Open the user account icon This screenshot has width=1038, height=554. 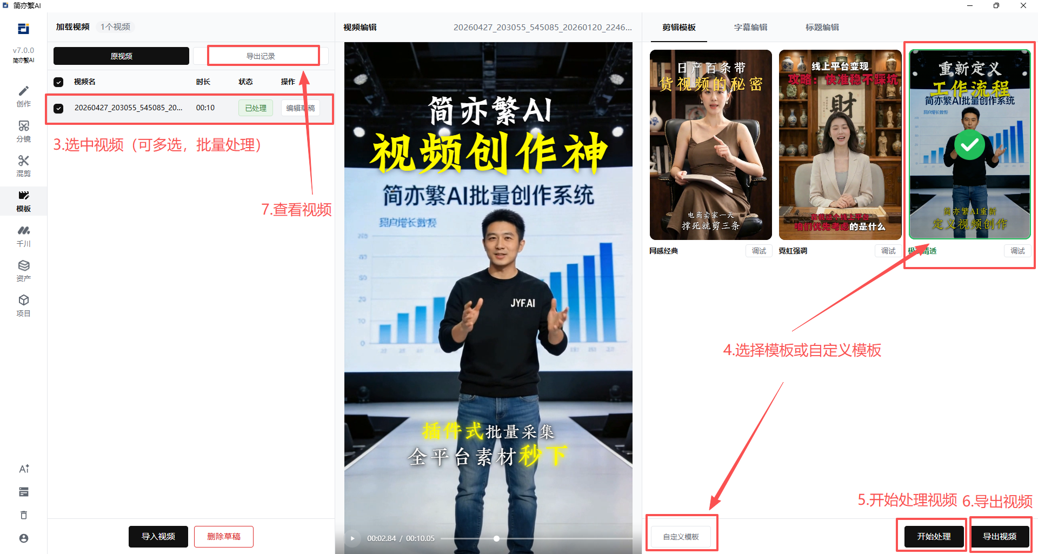24,538
